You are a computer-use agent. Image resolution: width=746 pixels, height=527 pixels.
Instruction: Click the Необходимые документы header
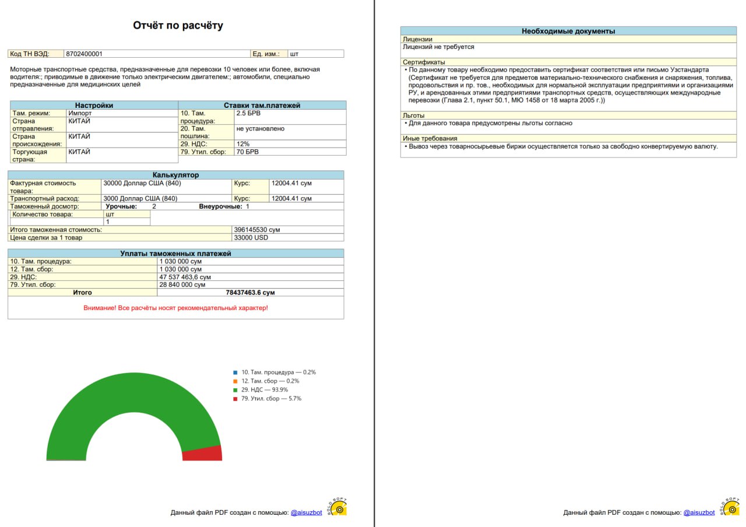tap(568, 31)
